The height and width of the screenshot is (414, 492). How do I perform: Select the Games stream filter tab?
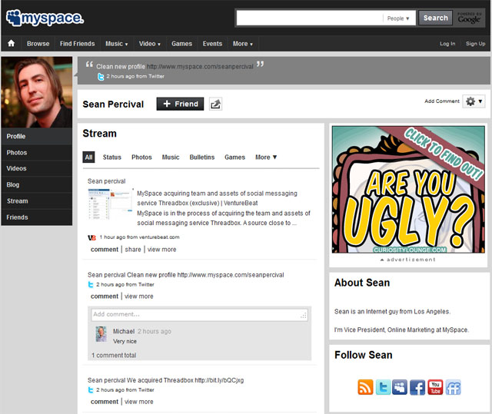pyautogui.click(x=234, y=157)
